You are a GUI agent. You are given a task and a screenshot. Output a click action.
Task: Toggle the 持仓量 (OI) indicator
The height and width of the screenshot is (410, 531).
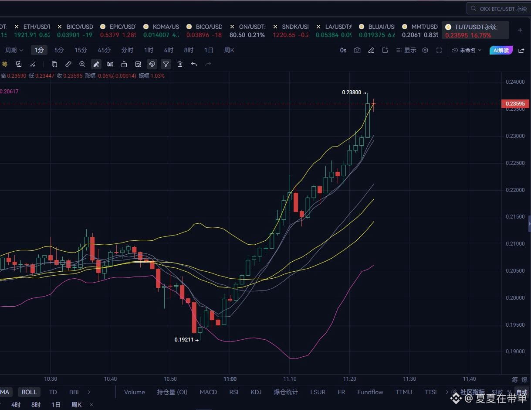pos(172,392)
